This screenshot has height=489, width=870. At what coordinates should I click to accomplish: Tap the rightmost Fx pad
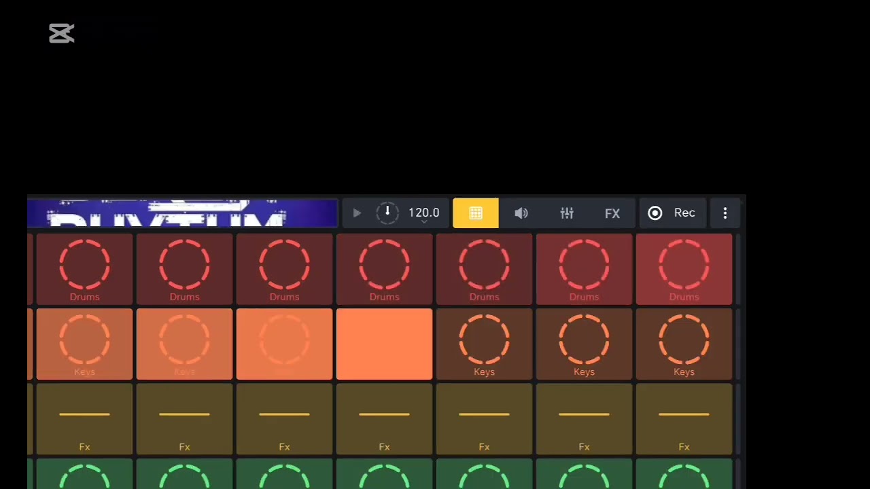coord(684,419)
